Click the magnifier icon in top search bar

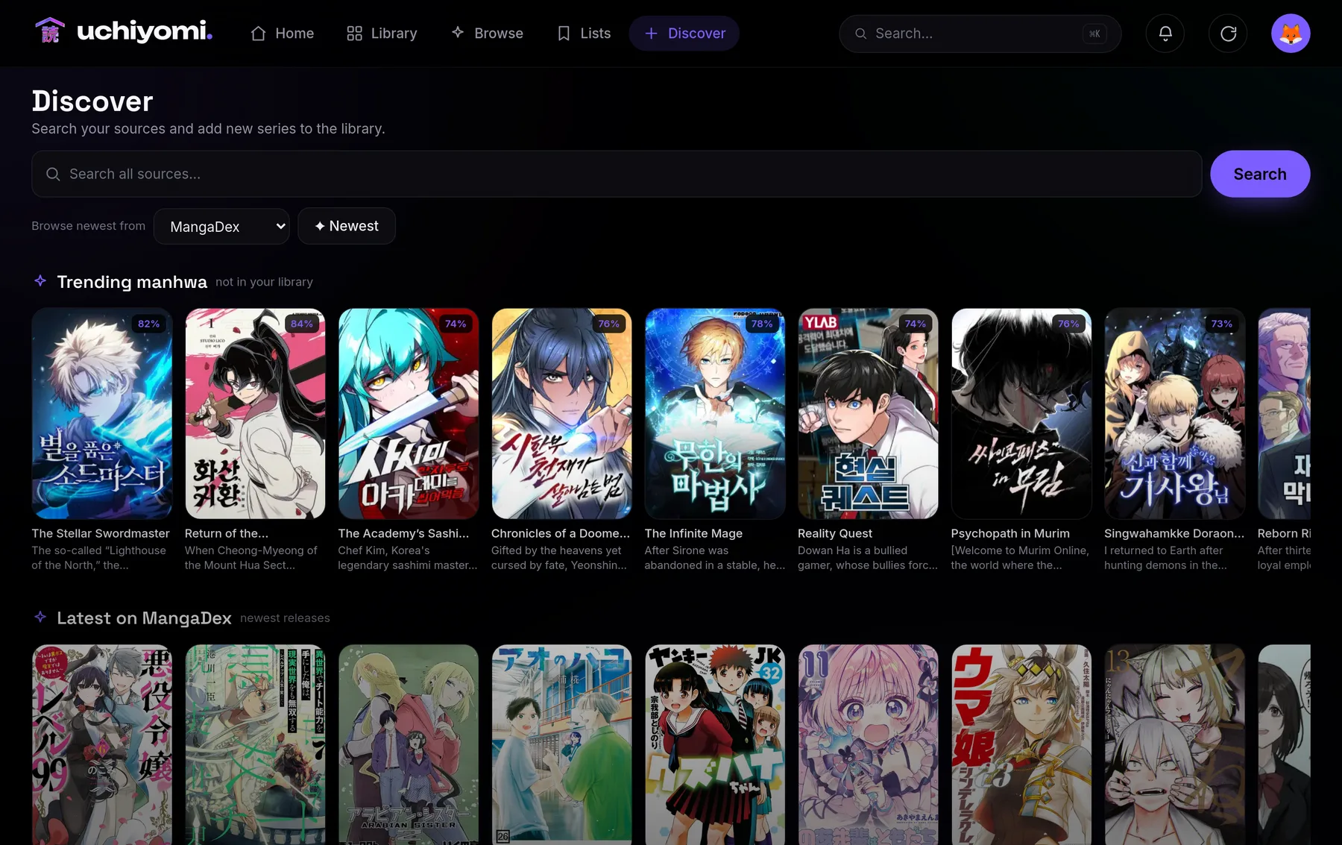[860, 34]
